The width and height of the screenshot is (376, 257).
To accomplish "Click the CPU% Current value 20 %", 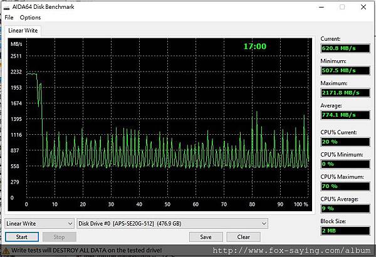I will point(345,142).
